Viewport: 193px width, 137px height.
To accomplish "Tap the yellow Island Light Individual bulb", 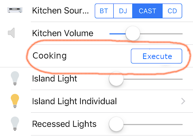I will (15, 101).
